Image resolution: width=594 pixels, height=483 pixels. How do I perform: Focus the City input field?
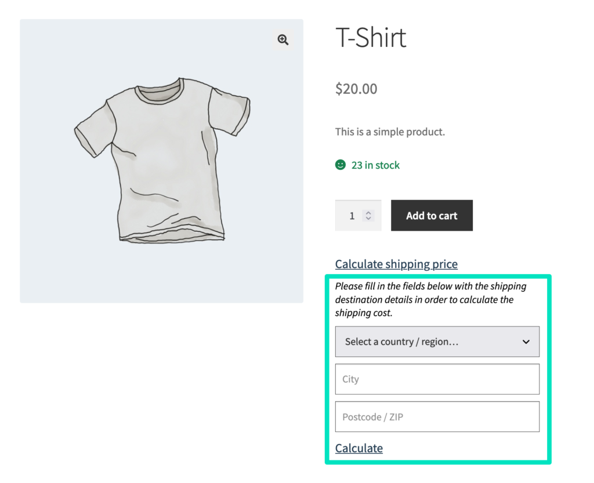tap(437, 379)
